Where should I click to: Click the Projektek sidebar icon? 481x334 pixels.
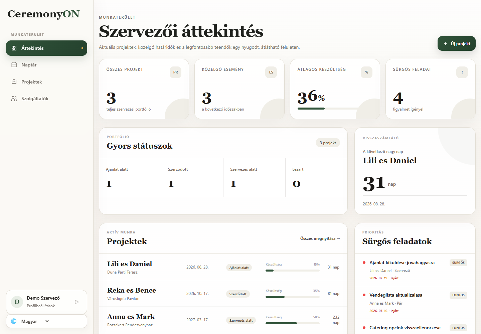point(14,82)
